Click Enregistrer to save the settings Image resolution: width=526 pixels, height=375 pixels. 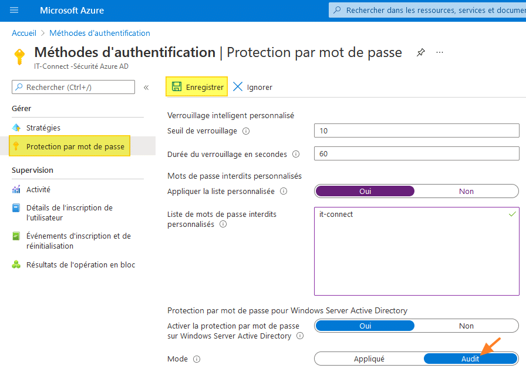(x=195, y=86)
